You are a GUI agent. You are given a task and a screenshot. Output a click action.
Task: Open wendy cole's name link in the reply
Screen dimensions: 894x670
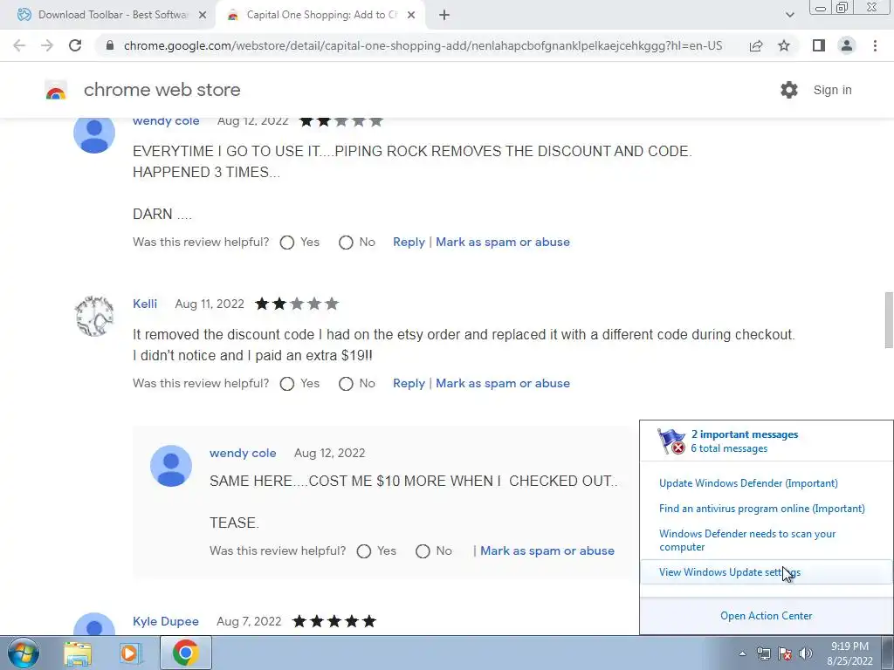(243, 453)
